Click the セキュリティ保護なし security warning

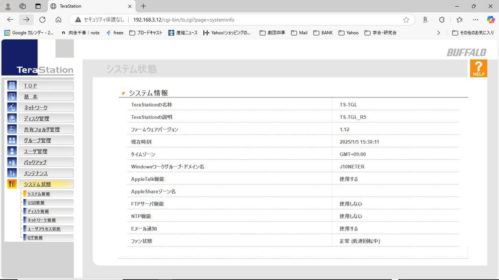[100, 19]
